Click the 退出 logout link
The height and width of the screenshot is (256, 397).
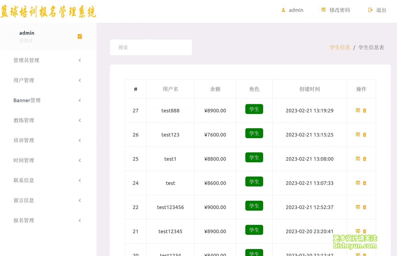pyautogui.click(x=381, y=10)
